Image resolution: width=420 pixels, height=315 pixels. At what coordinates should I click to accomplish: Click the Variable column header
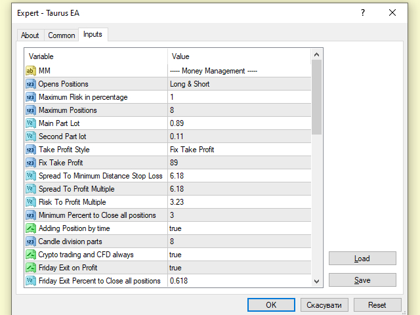click(96, 56)
